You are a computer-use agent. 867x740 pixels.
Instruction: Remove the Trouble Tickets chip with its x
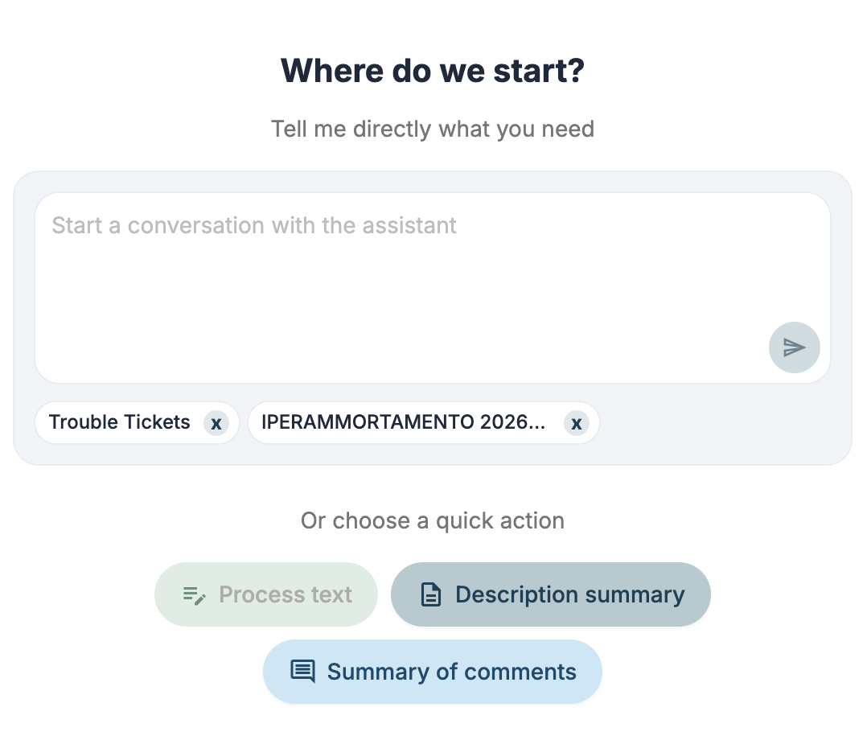point(216,423)
